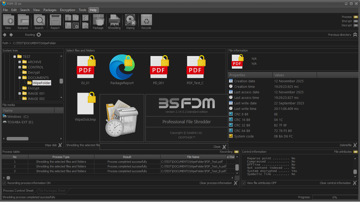This screenshot has height=202, width=360.
Task: Open the Encryption menu
Action: tap(67, 10)
